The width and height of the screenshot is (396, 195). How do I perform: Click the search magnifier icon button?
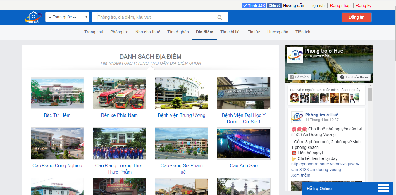[x=220, y=17]
